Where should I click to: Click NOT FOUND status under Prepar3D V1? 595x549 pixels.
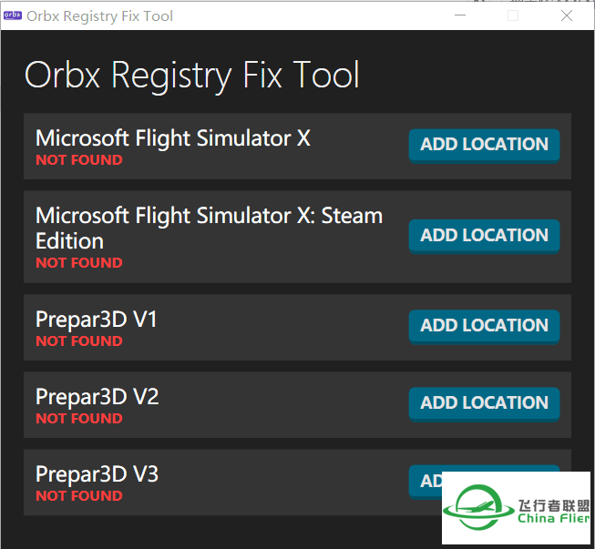pyautogui.click(x=79, y=341)
